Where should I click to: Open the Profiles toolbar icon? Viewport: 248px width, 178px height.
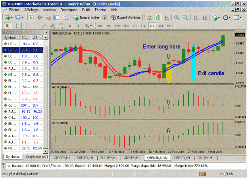(x=18, y=17)
